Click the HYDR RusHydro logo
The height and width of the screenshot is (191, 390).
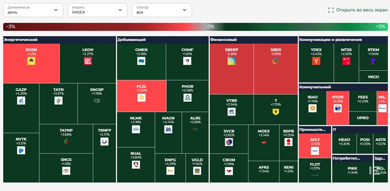[x=337, y=108]
